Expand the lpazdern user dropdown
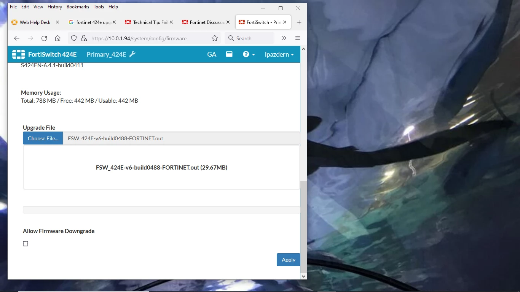The image size is (520, 292). click(279, 54)
